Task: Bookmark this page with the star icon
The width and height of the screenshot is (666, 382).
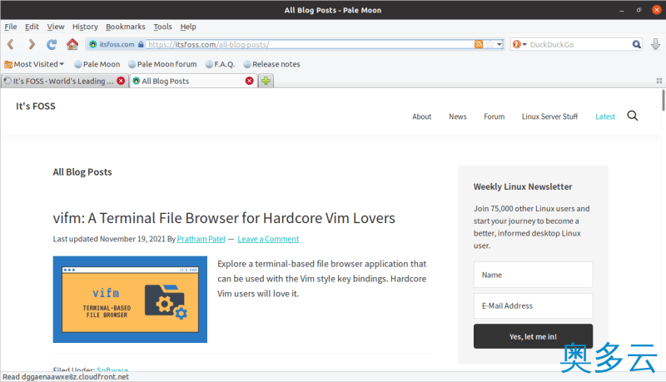Action: pos(490,44)
